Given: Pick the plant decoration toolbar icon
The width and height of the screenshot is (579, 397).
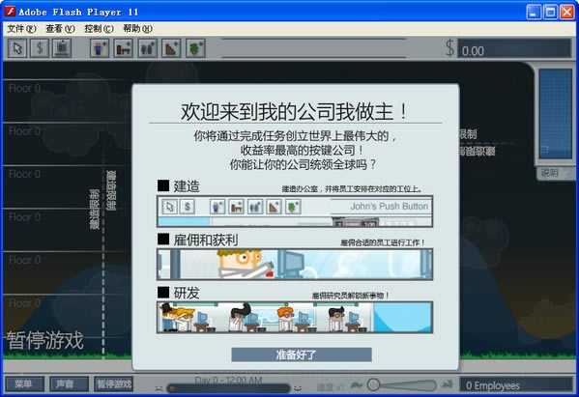Looking at the screenshot, I should point(195,48).
